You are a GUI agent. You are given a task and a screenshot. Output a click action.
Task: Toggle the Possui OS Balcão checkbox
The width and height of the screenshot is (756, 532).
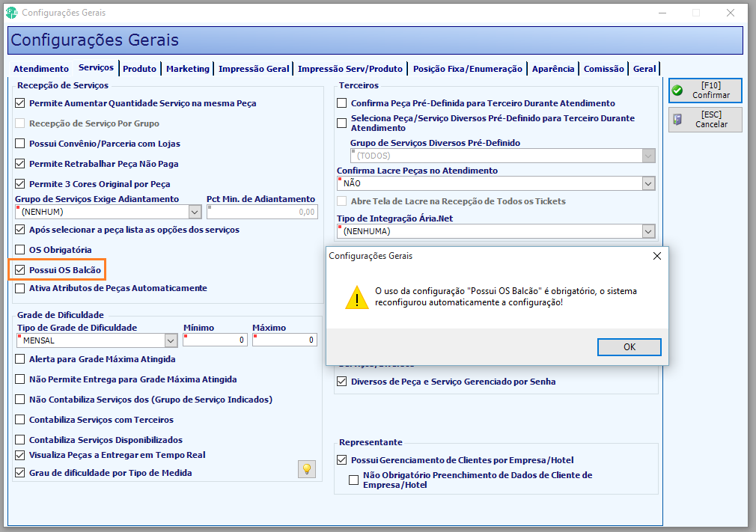[19, 270]
